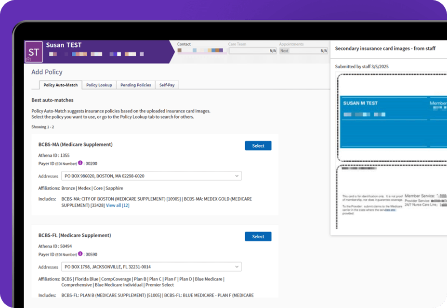
Task: Open the Contact section in header
Action: click(x=184, y=44)
